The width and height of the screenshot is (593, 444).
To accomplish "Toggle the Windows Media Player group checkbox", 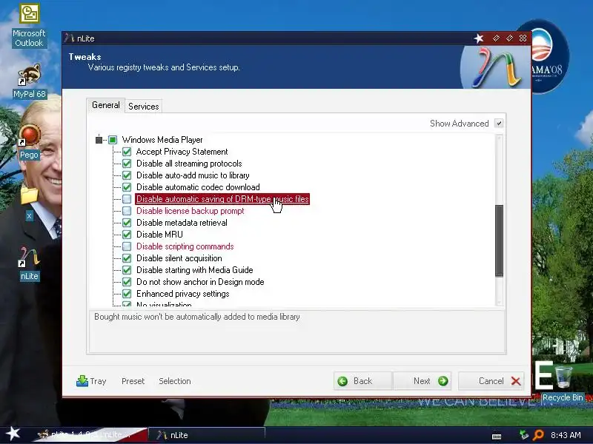I will coord(113,140).
